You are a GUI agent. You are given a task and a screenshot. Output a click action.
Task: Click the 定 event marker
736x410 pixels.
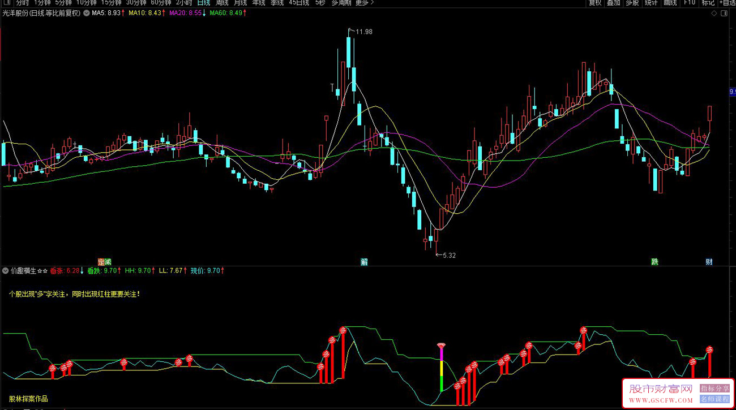point(101,262)
